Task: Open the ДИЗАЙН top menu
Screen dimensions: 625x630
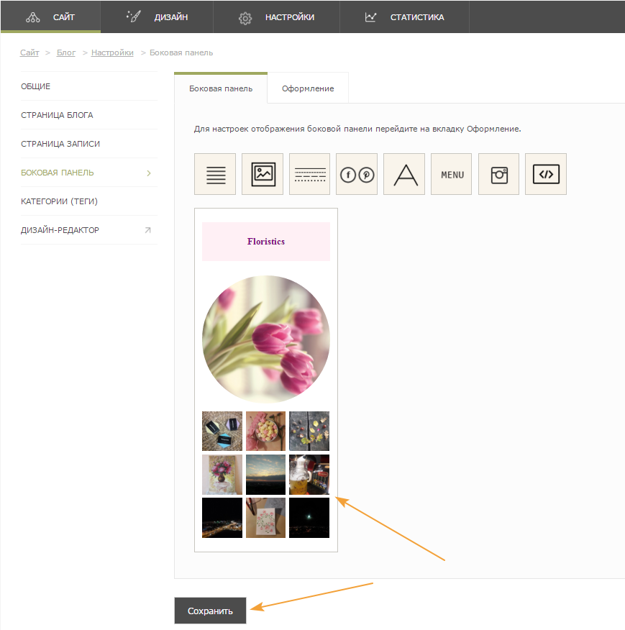Action: 157,17
